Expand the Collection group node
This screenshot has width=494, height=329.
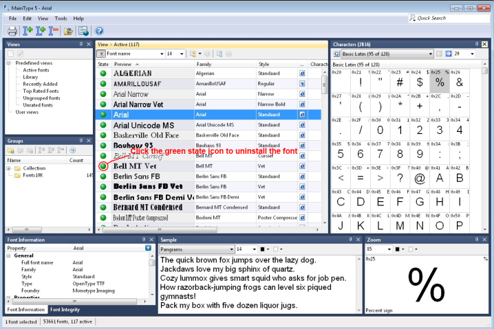(x=8, y=168)
